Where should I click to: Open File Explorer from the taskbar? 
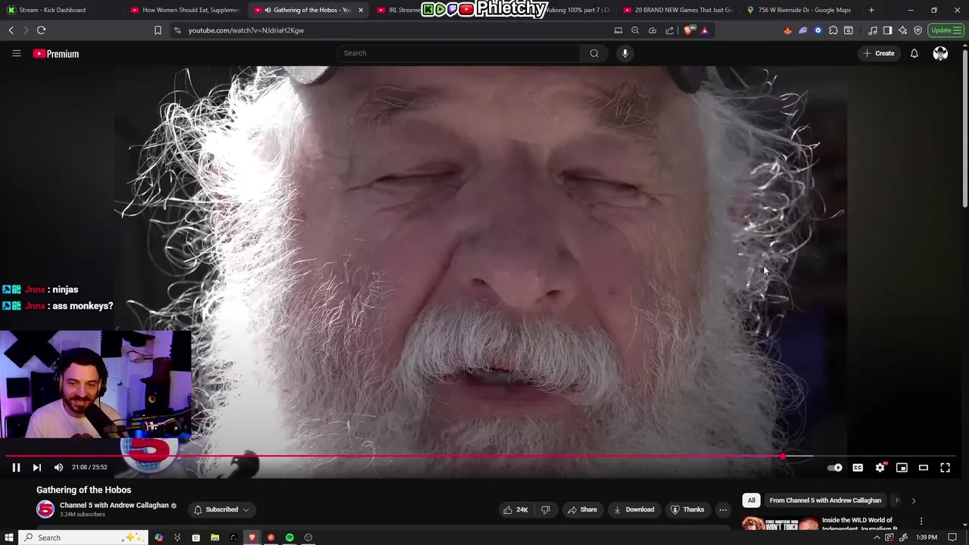215,537
